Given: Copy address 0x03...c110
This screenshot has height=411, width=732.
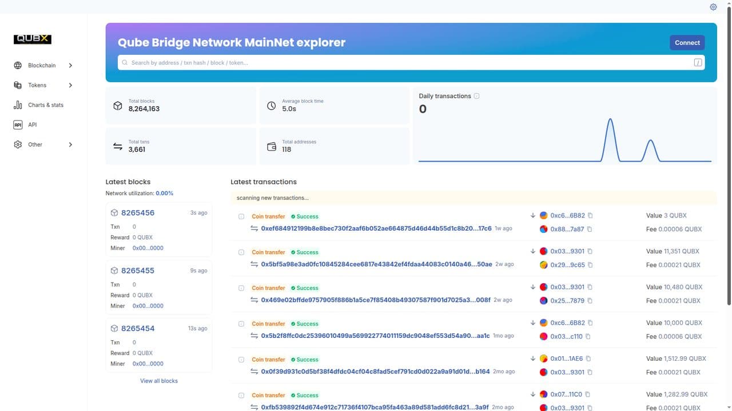Looking at the screenshot, I should [588, 337].
